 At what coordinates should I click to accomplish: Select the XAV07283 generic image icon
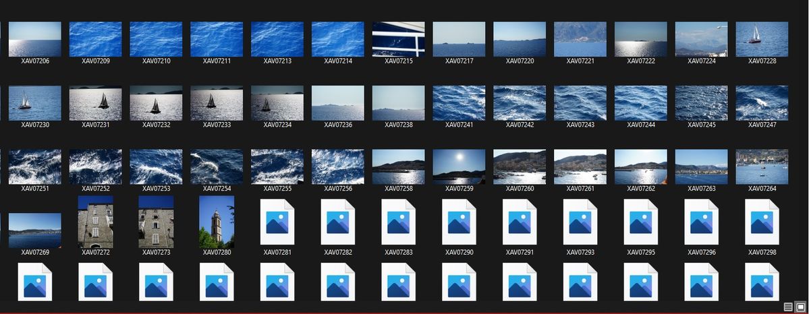tap(399, 222)
